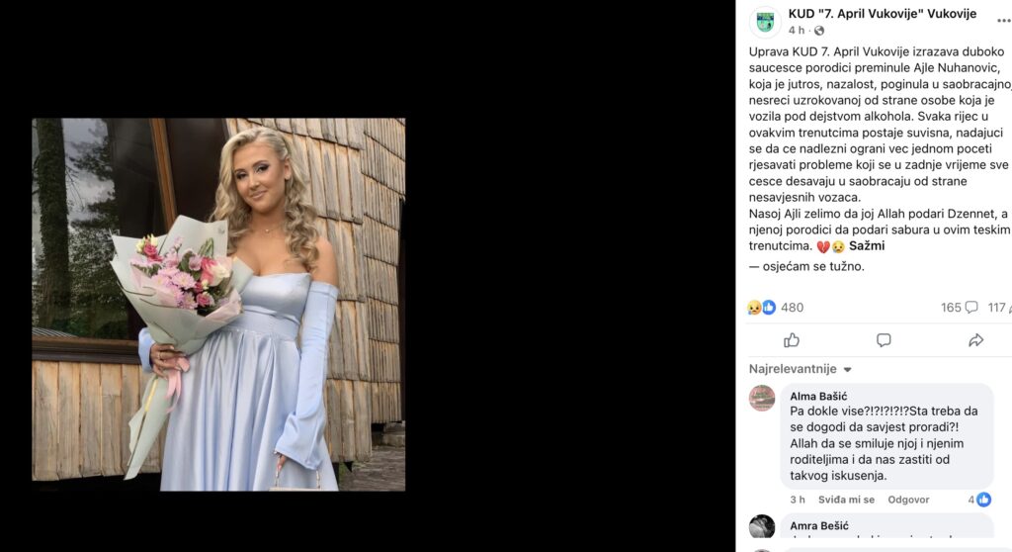Click the Share arrow icon
The width and height of the screenshot is (1012, 552).
click(x=975, y=340)
